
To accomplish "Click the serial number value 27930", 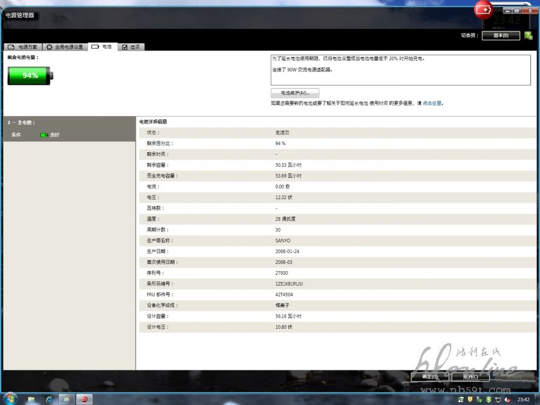I will pos(282,273).
